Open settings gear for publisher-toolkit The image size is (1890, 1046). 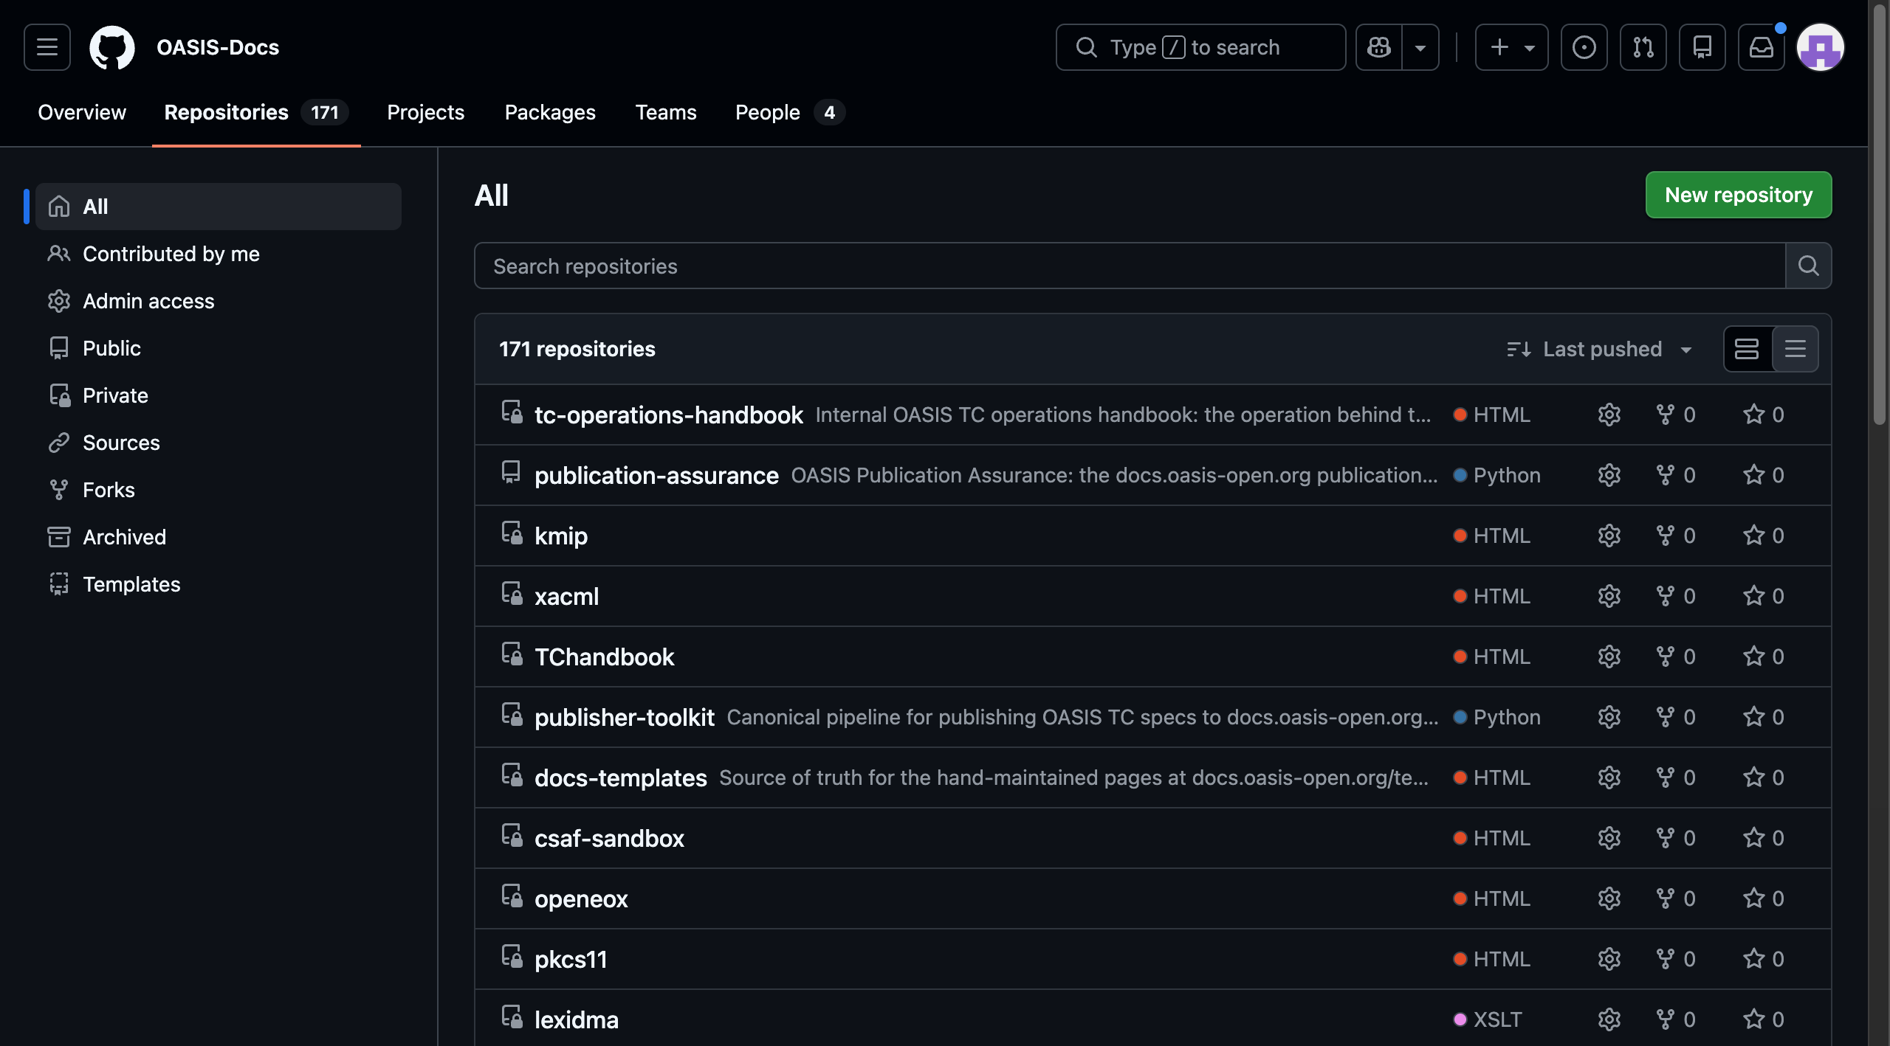[1609, 717]
